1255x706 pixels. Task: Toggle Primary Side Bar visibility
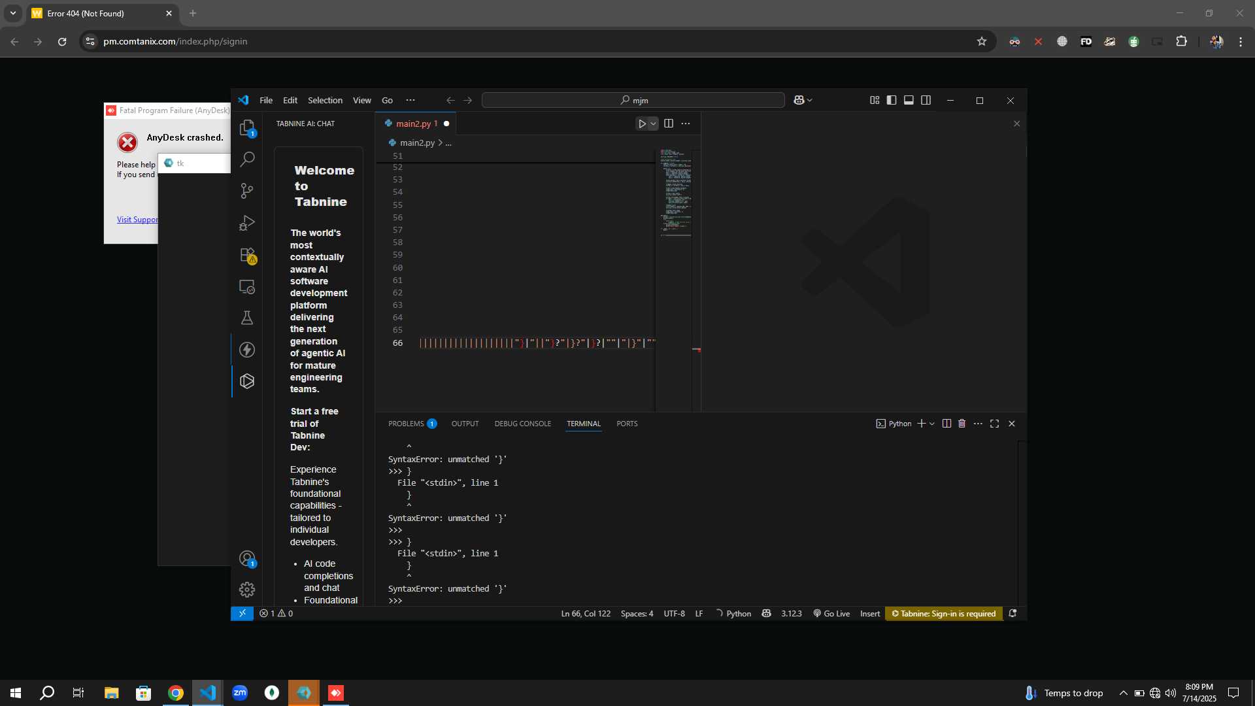pos(892,100)
